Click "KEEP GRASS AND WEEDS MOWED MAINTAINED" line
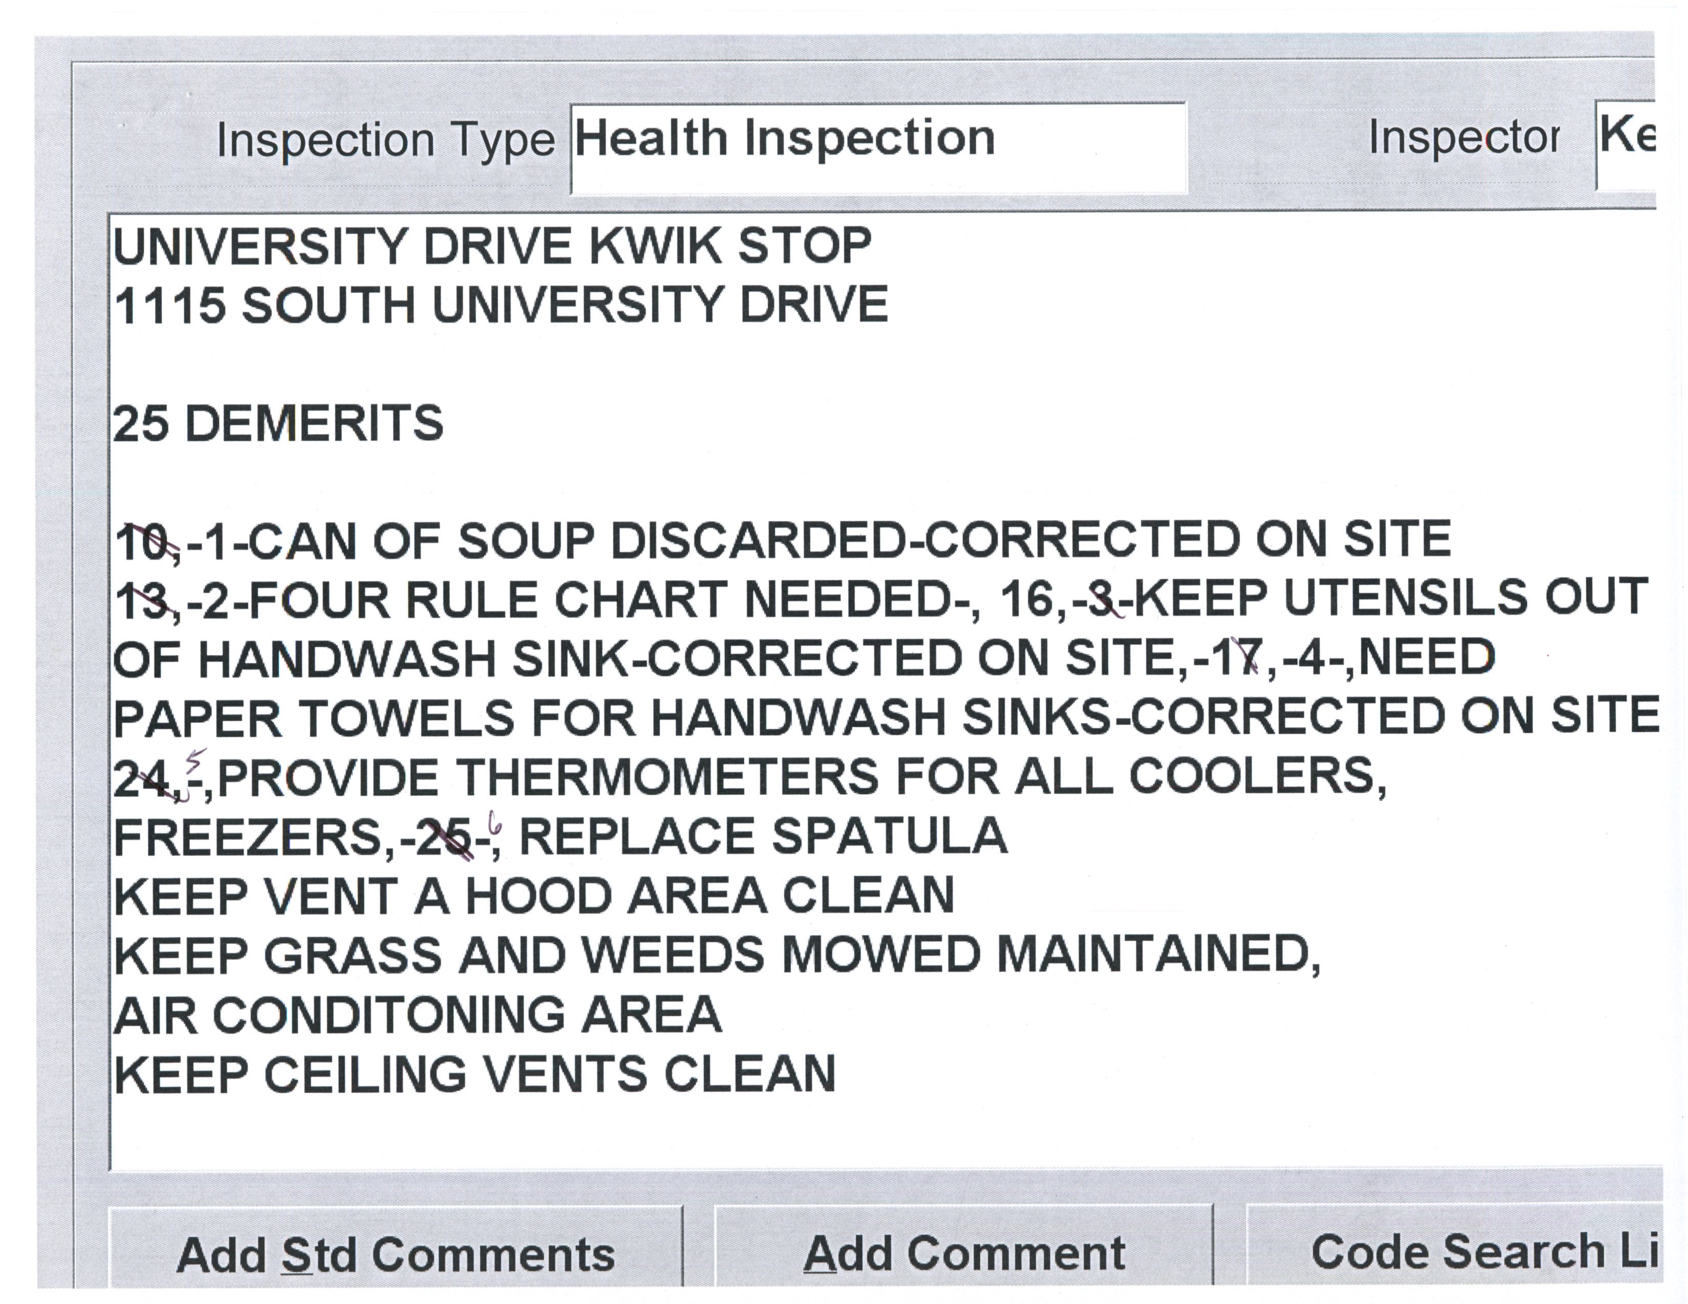 (717, 956)
